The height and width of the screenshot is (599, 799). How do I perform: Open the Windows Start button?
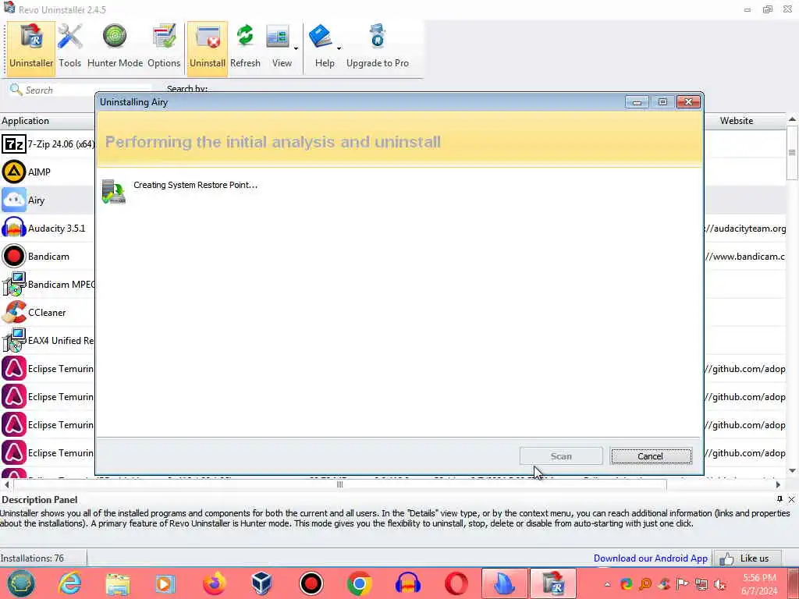pos(21,583)
